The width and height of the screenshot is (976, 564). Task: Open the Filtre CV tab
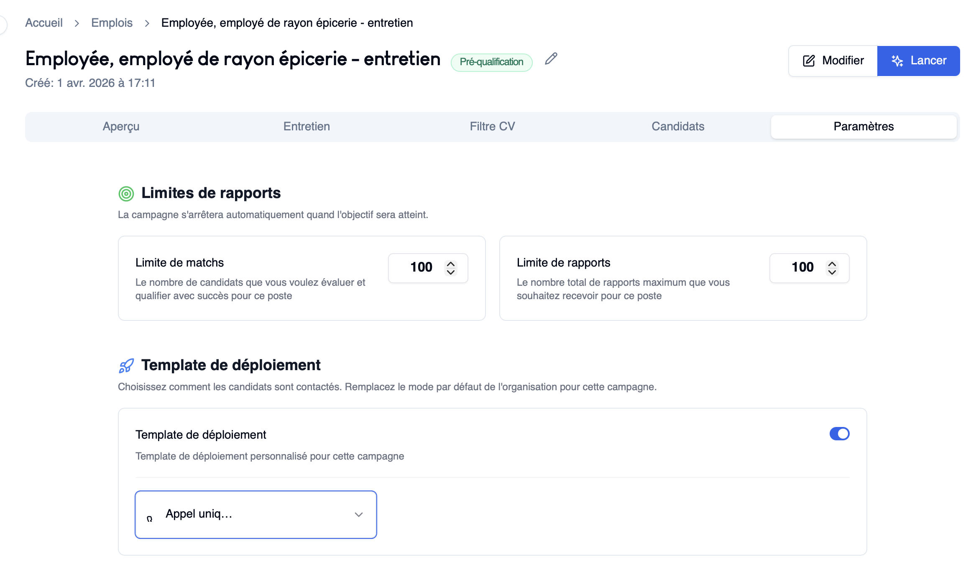tap(492, 126)
